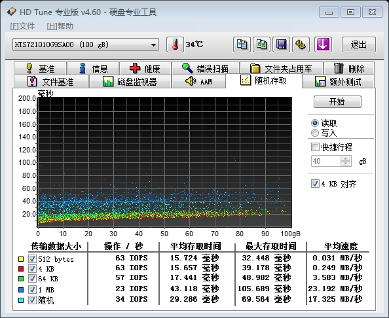Viewport: 389px width, 318px height.
Task: Toggle the 4 KB 对齐 checkbox
Action: click(315, 184)
